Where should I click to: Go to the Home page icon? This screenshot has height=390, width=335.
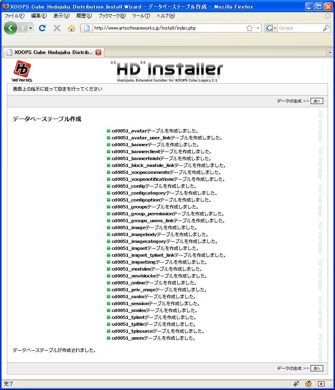click(72, 28)
